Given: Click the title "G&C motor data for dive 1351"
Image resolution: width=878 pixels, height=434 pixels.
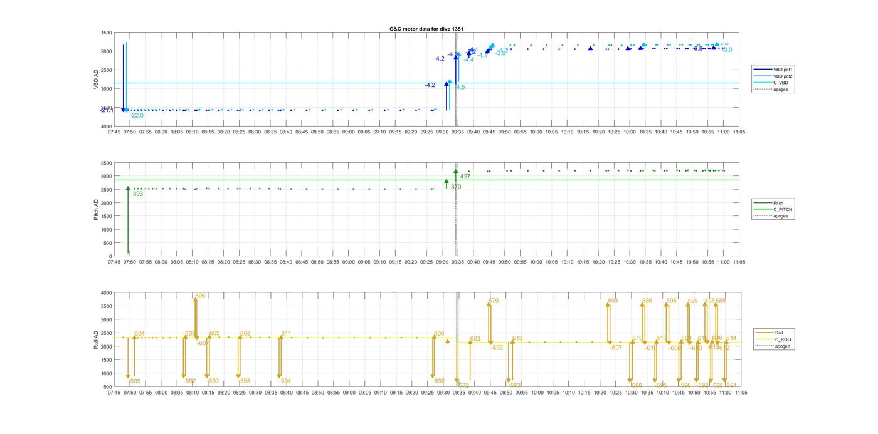Looking at the screenshot, I should tap(426, 29).
